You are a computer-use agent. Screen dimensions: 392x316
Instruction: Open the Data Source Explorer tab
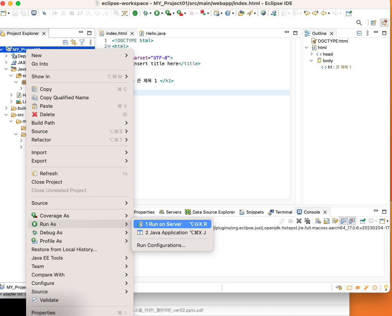[210, 212]
